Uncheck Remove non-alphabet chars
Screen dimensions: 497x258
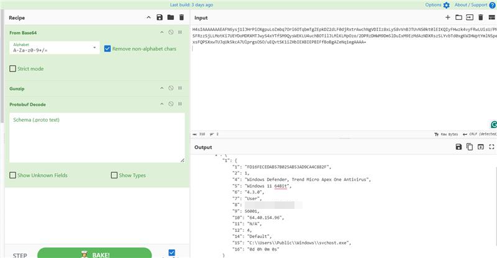click(x=107, y=48)
